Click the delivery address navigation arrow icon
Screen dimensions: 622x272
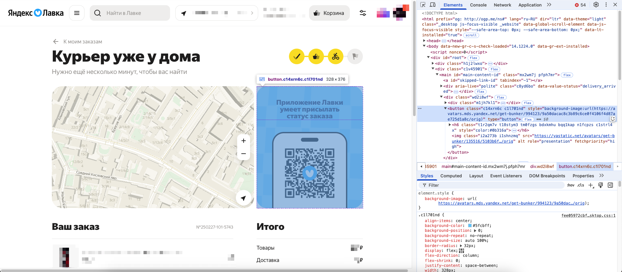point(184,13)
